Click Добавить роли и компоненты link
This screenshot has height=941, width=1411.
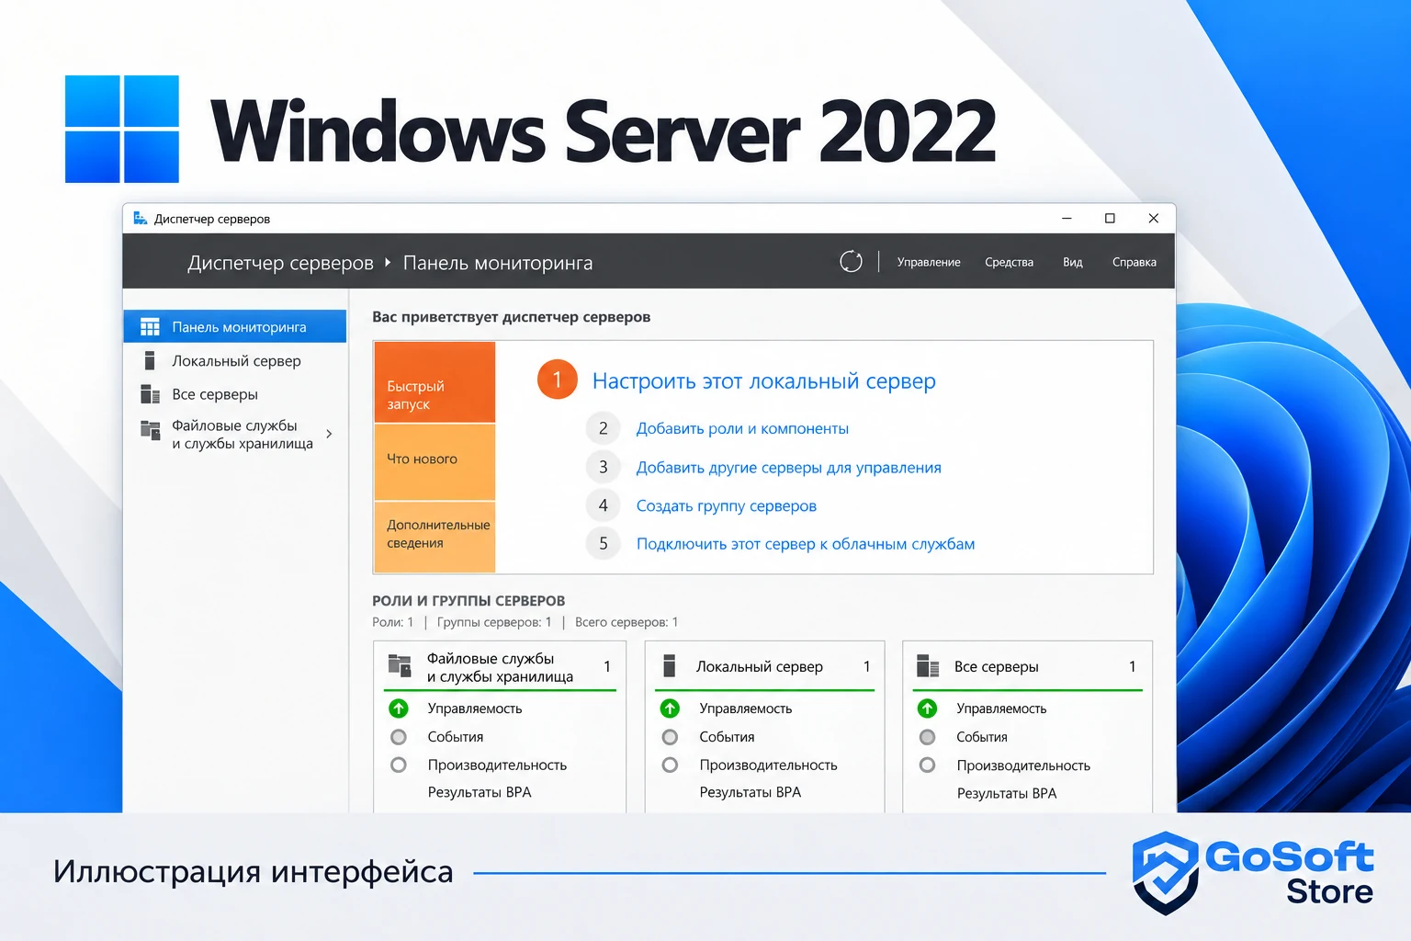point(742,428)
